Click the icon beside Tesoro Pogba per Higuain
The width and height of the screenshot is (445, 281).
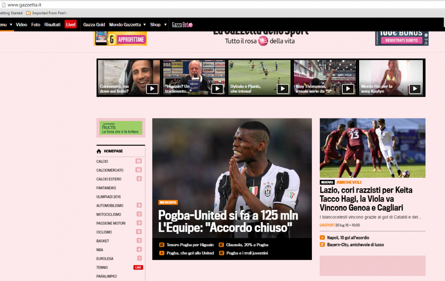coord(162,244)
